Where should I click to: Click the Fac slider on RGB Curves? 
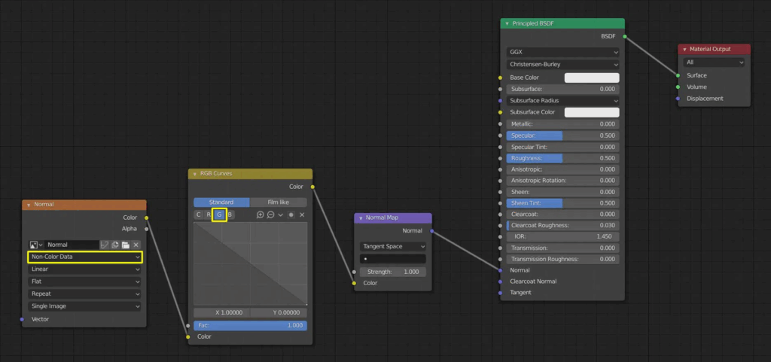point(250,325)
